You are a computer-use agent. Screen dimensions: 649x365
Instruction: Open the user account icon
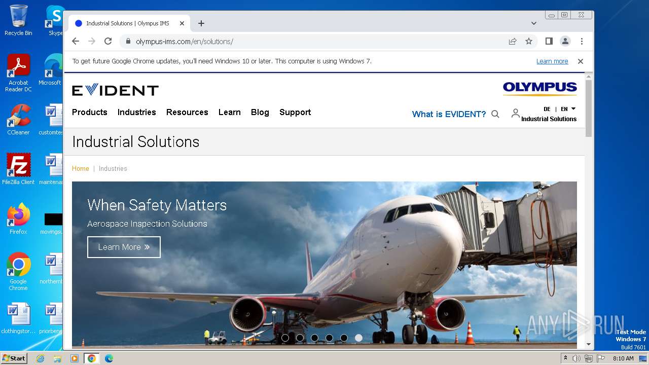515,113
